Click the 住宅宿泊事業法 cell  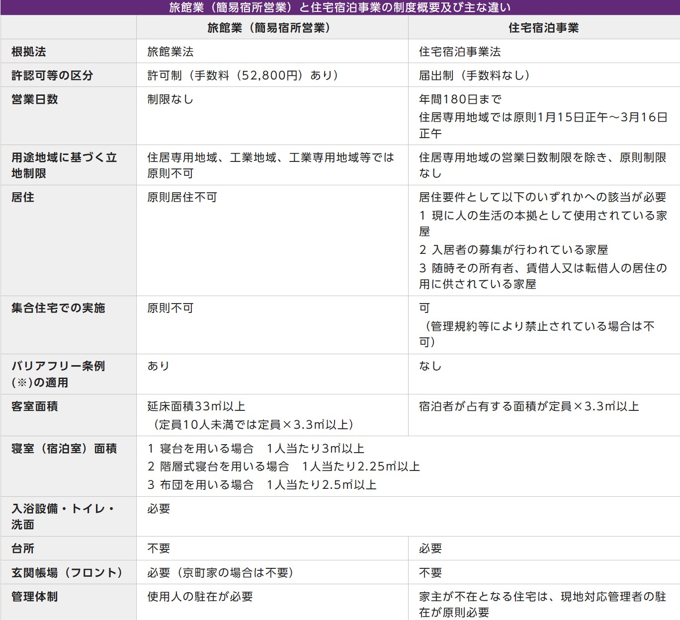click(x=460, y=52)
